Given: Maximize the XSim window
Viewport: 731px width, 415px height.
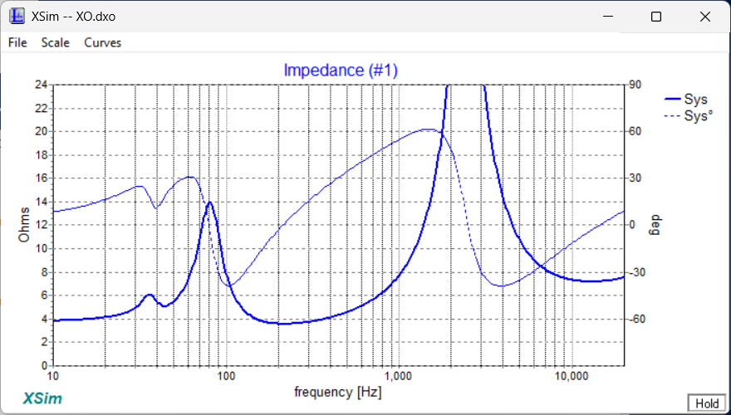Looking at the screenshot, I should (x=656, y=17).
